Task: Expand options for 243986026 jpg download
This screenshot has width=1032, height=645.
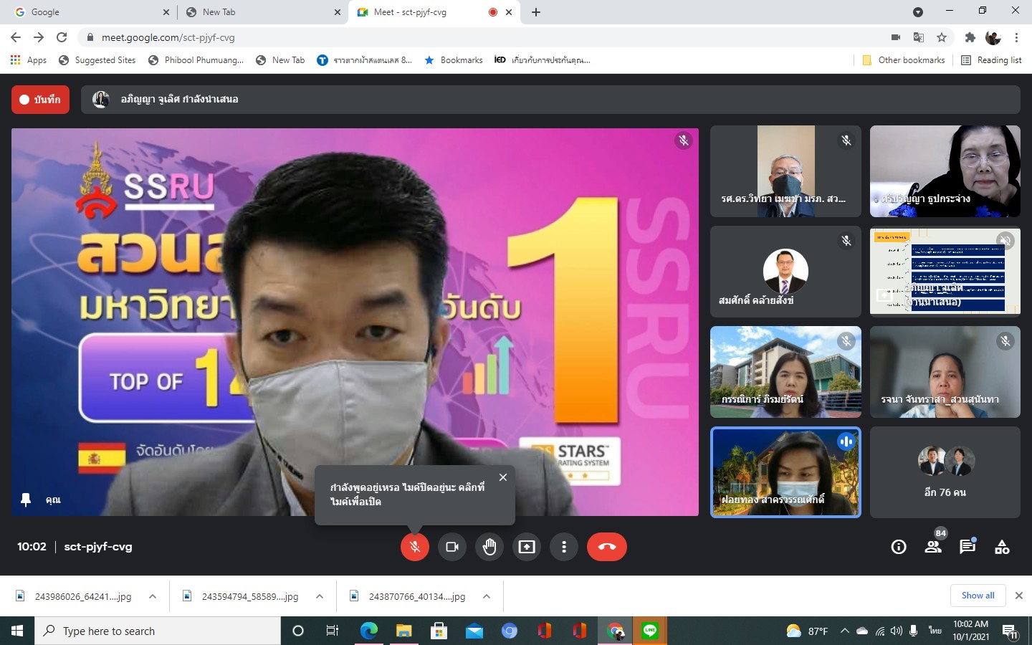Action: coord(153,596)
